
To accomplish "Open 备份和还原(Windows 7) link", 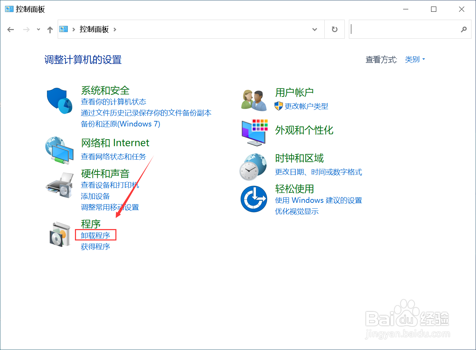I will tap(121, 124).
